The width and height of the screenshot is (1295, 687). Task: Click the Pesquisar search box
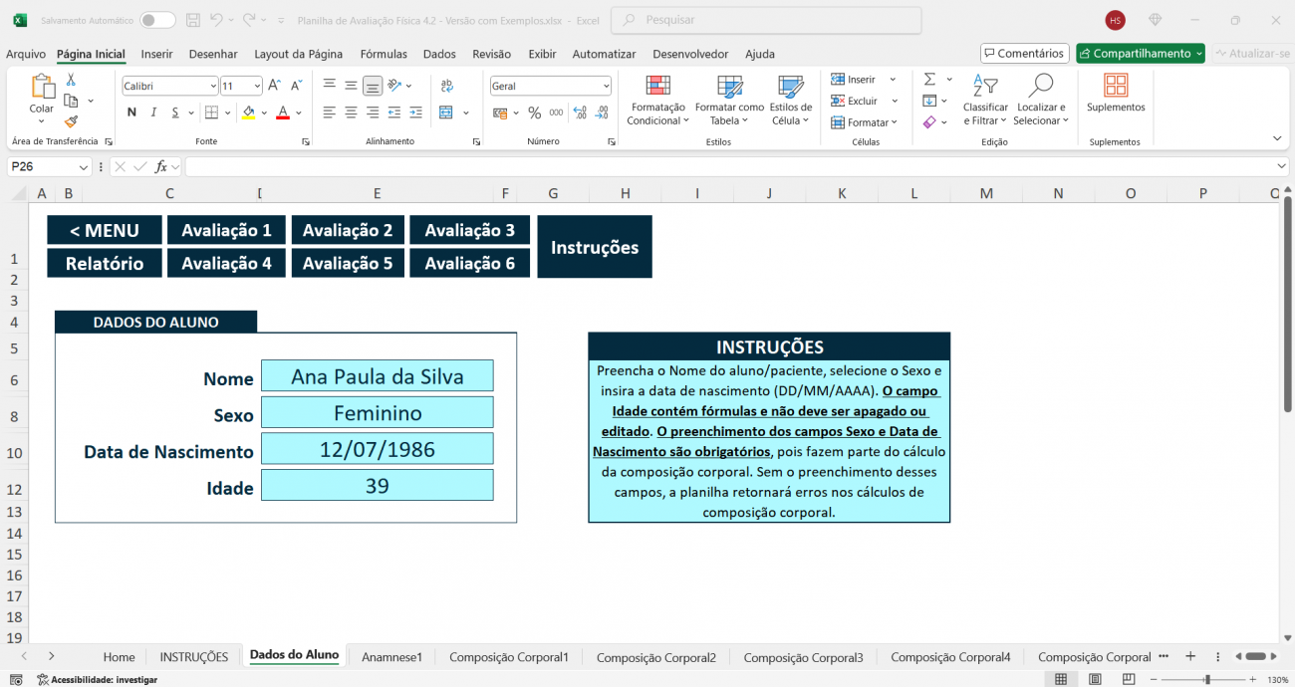(x=766, y=20)
